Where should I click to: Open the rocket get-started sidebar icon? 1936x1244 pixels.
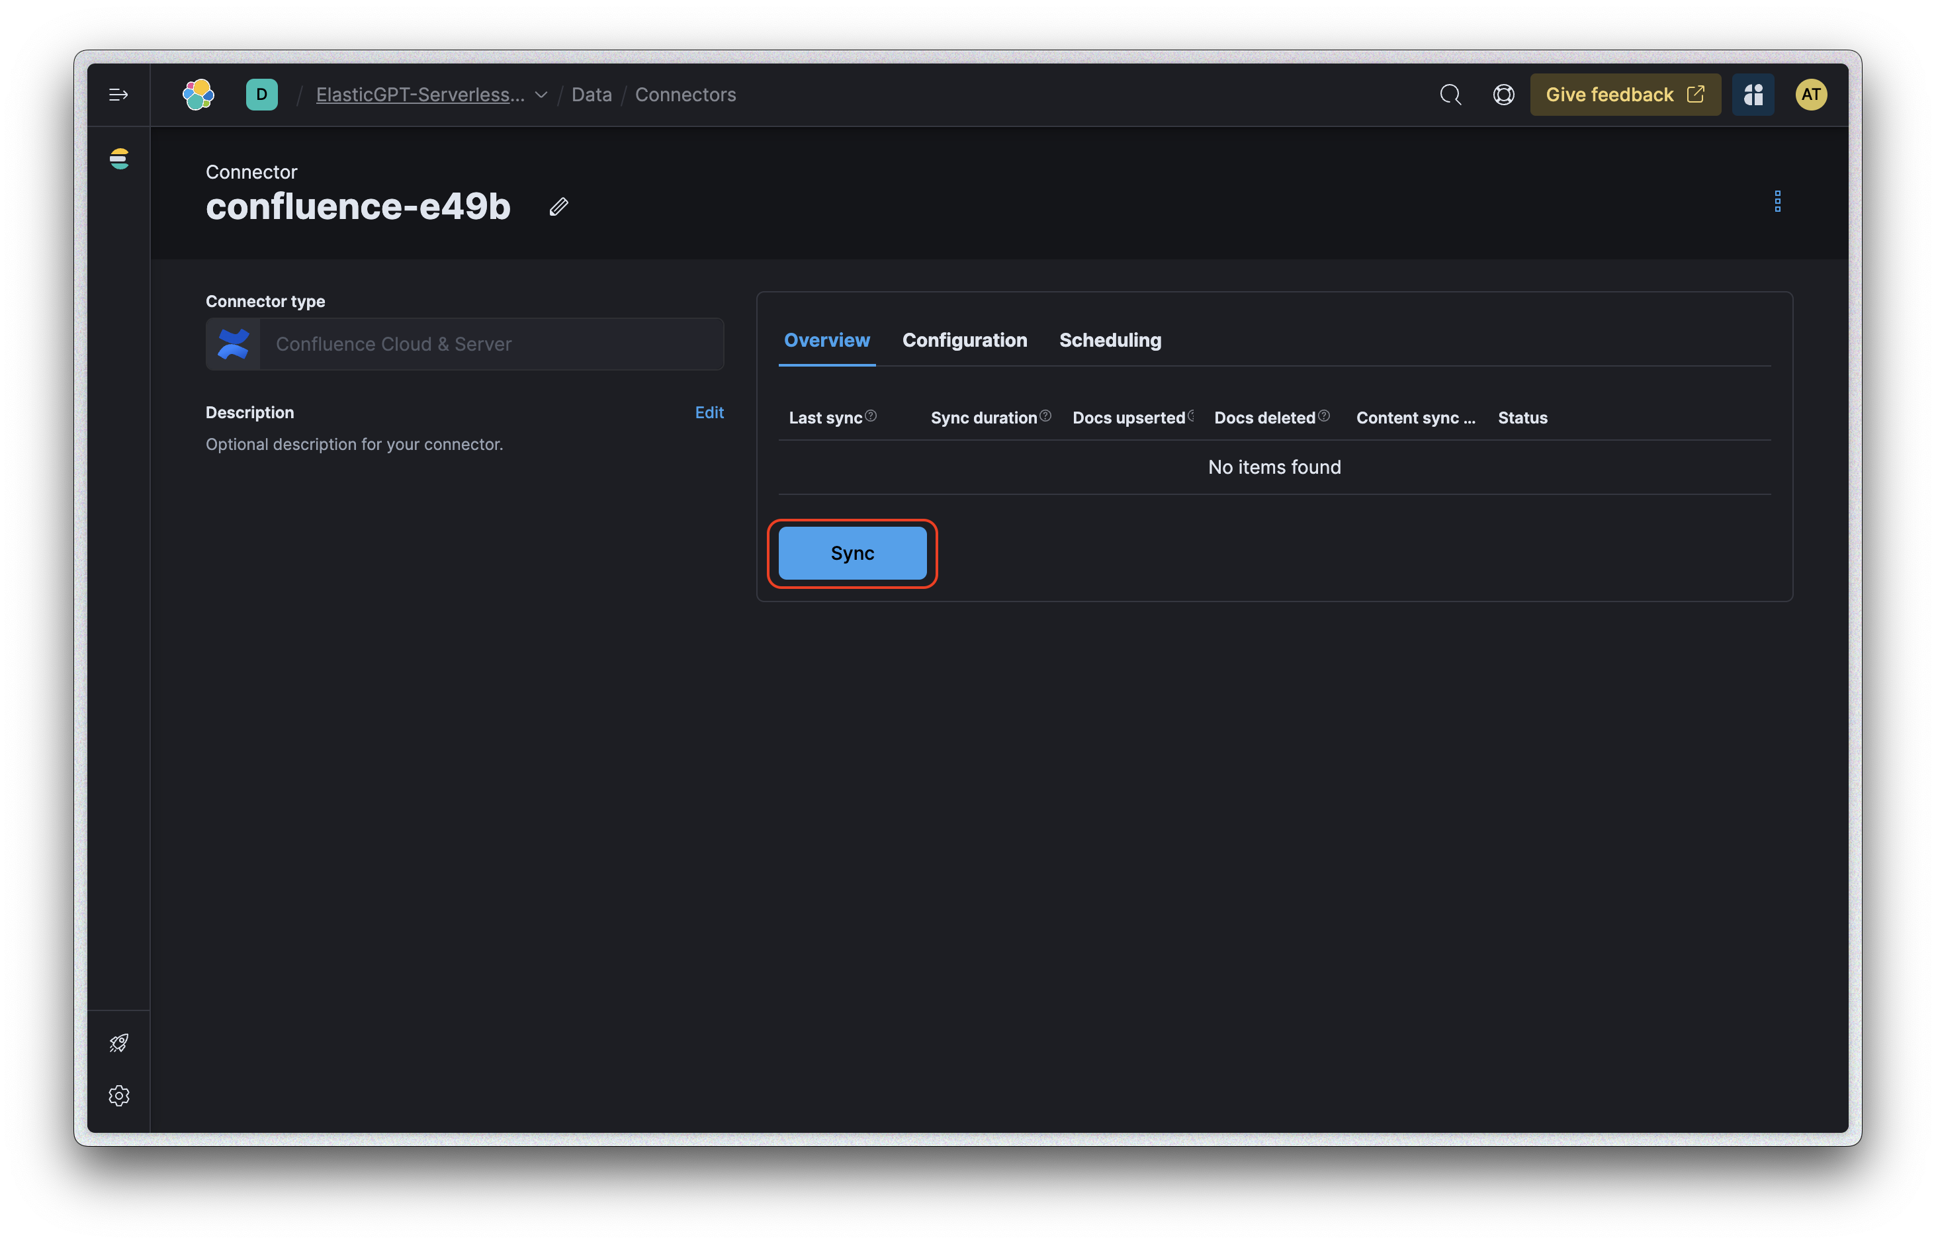point(118,1043)
